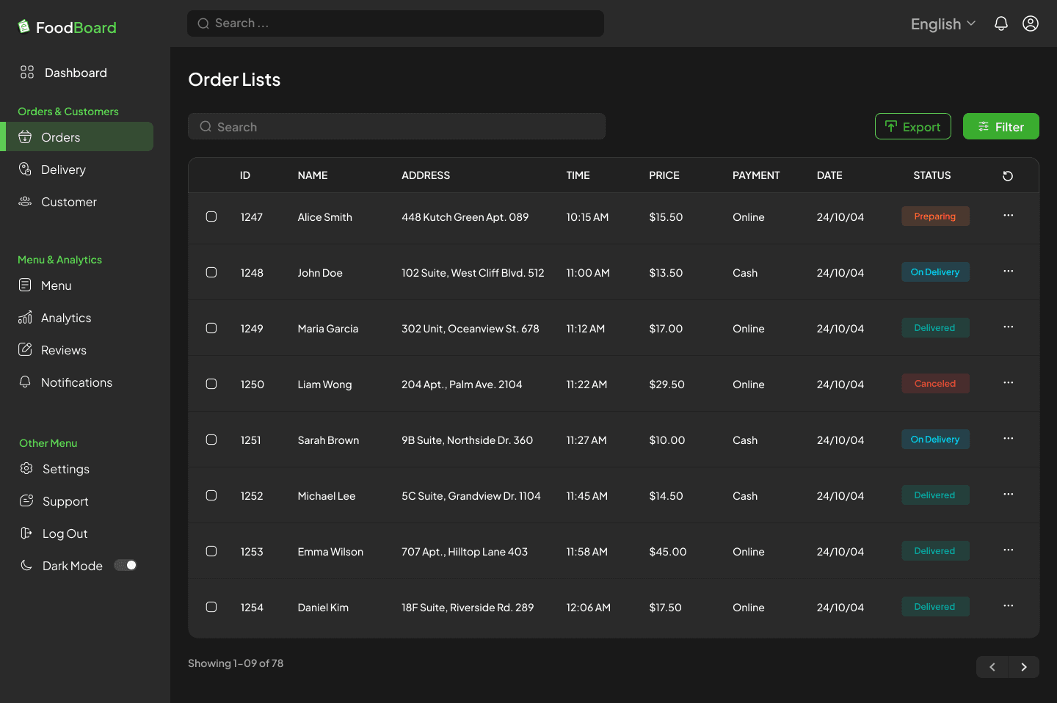The height and width of the screenshot is (703, 1057).
Task: Select checkbox for order 1247
Action: [211, 216]
